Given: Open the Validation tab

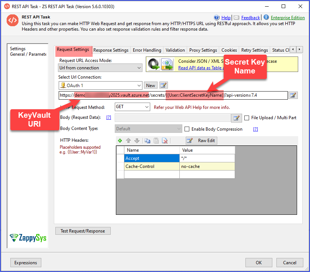Looking at the screenshot, I should pos(175,50).
